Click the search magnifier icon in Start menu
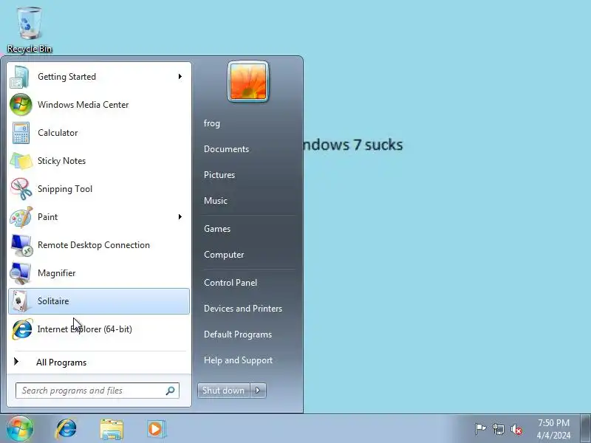The height and width of the screenshot is (443, 591). [171, 391]
